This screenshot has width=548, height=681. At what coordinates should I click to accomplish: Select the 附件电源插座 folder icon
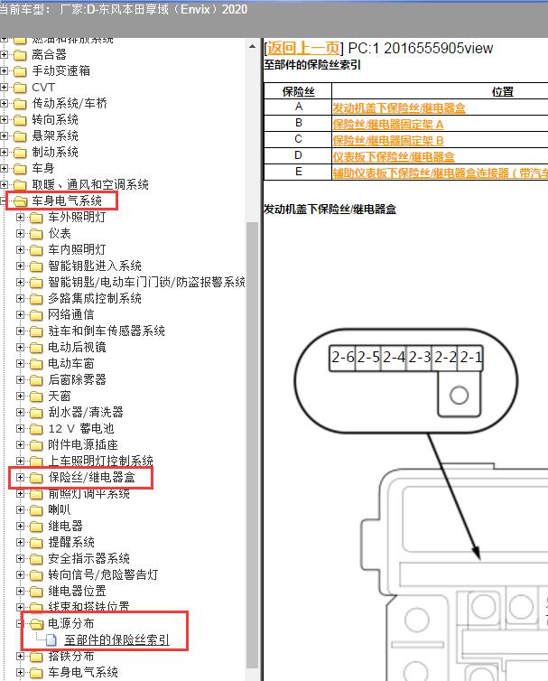point(36,445)
